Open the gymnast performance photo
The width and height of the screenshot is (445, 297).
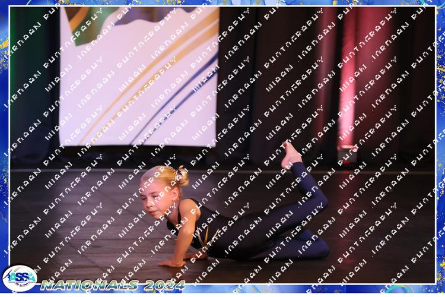[x=223, y=145]
